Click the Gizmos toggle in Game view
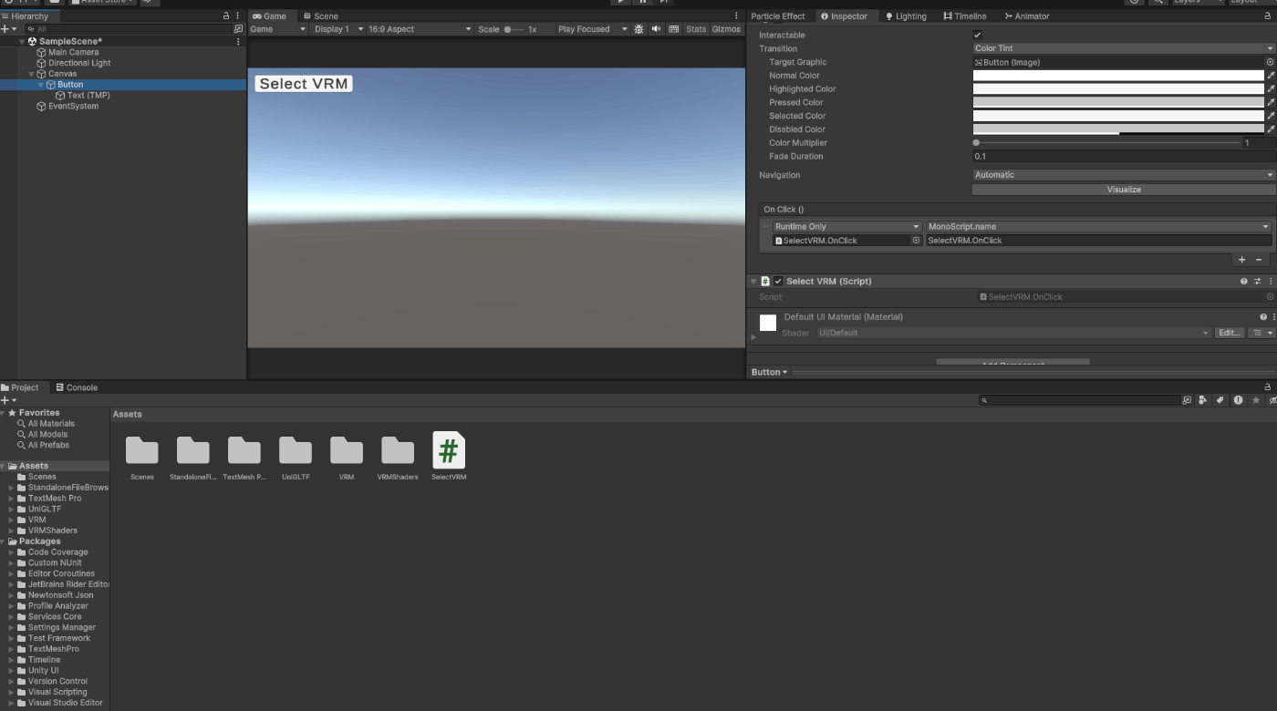 pos(727,28)
